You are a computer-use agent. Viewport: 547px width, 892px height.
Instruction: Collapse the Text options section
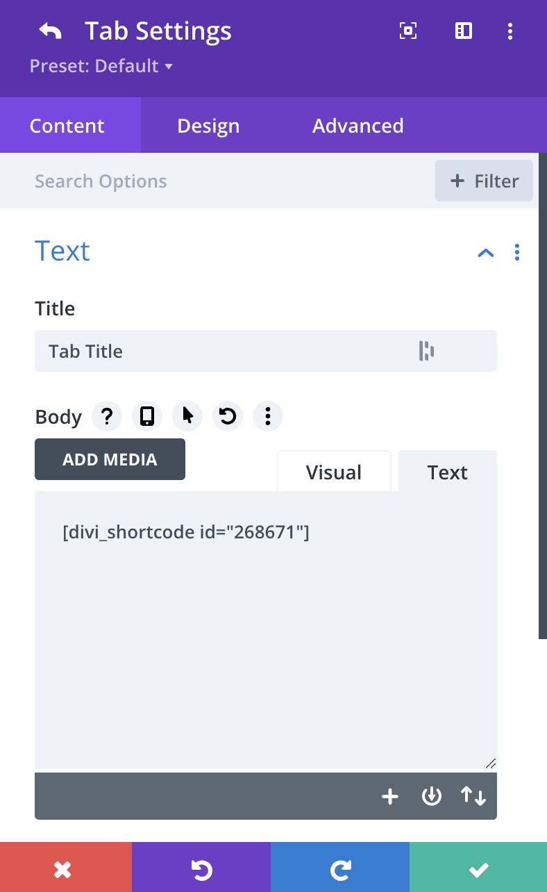(x=485, y=252)
